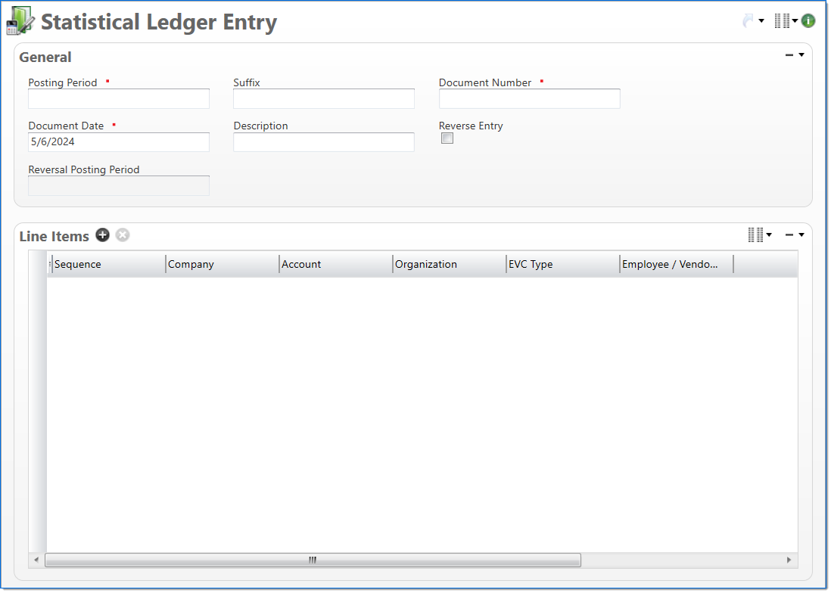The width and height of the screenshot is (831, 593).
Task: Open dropdown arrow beside the curved arrow icon
Action: 761,21
